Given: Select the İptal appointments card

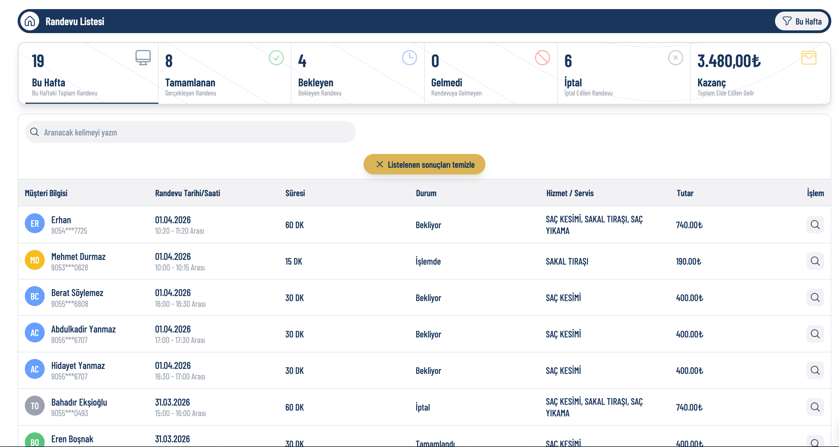Looking at the screenshot, I should click(623, 73).
